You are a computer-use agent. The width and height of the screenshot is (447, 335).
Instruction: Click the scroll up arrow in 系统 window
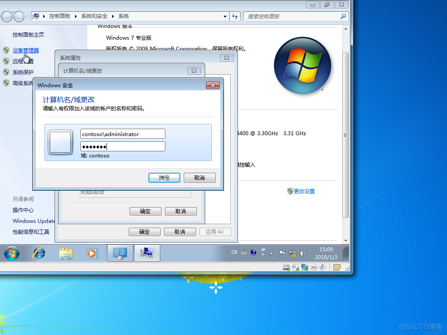346,29
